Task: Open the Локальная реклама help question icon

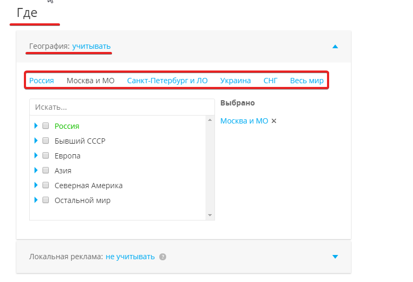Action: click(x=163, y=257)
